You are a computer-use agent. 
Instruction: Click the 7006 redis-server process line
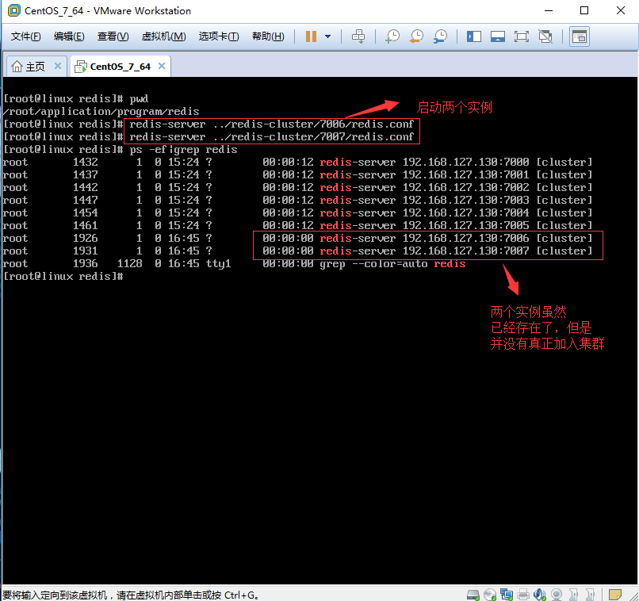pos(297,238)
